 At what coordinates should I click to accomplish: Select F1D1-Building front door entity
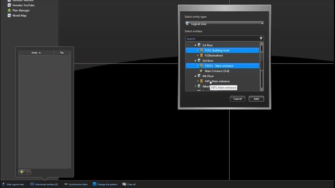click(x=222, y=50)
